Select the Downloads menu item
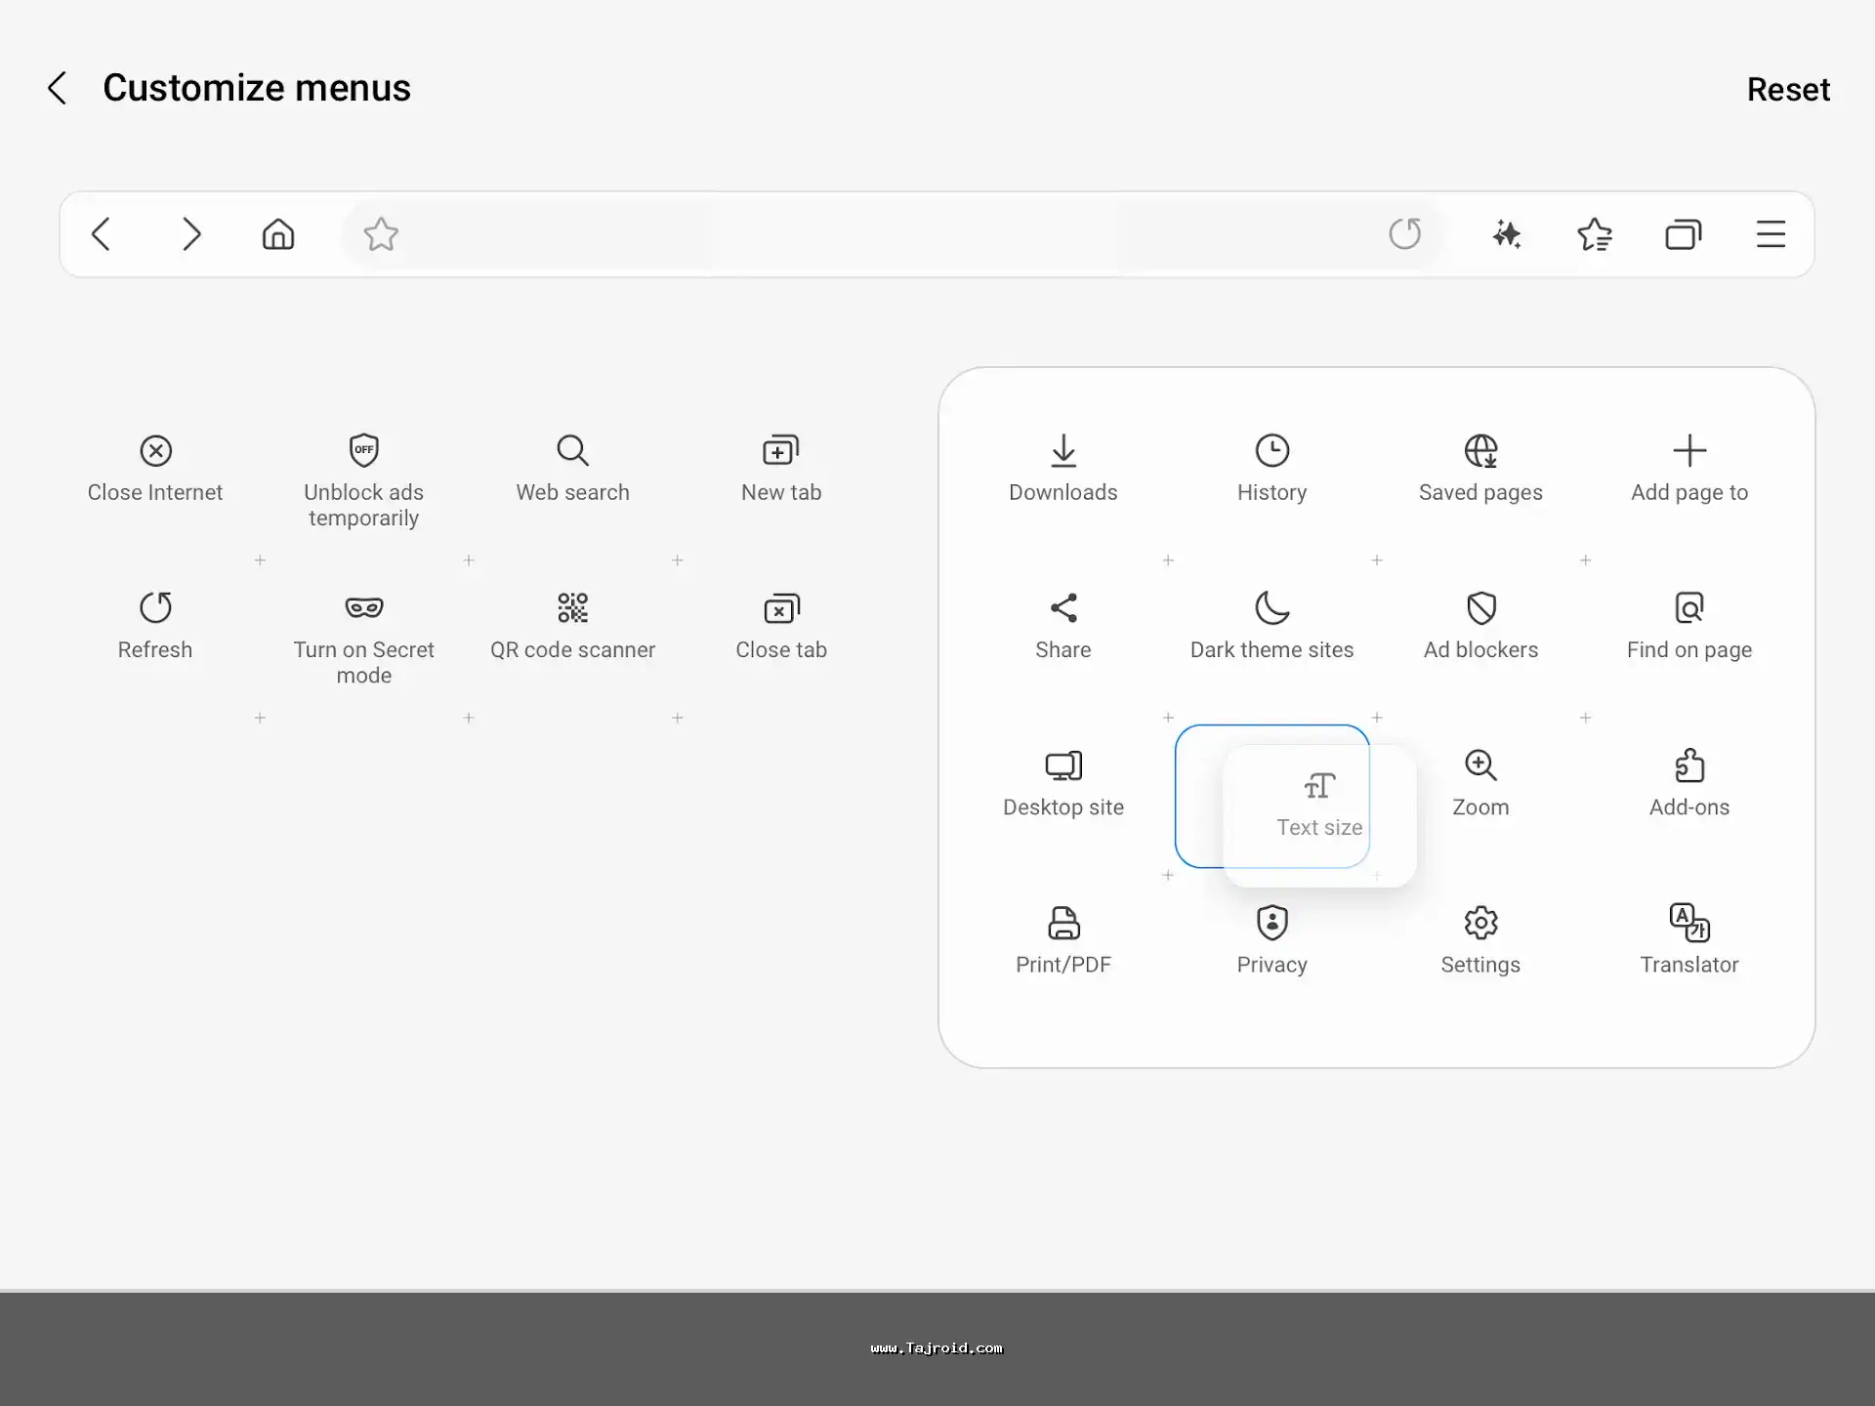This screenshot has width=1875, height=1406. [1062, 451]
